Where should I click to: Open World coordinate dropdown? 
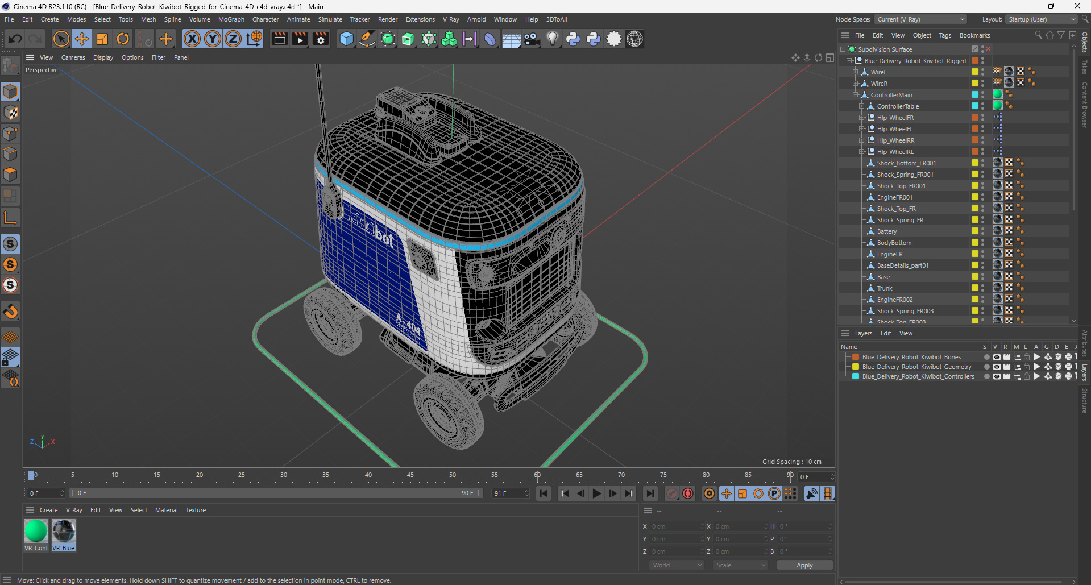[677, 565]
